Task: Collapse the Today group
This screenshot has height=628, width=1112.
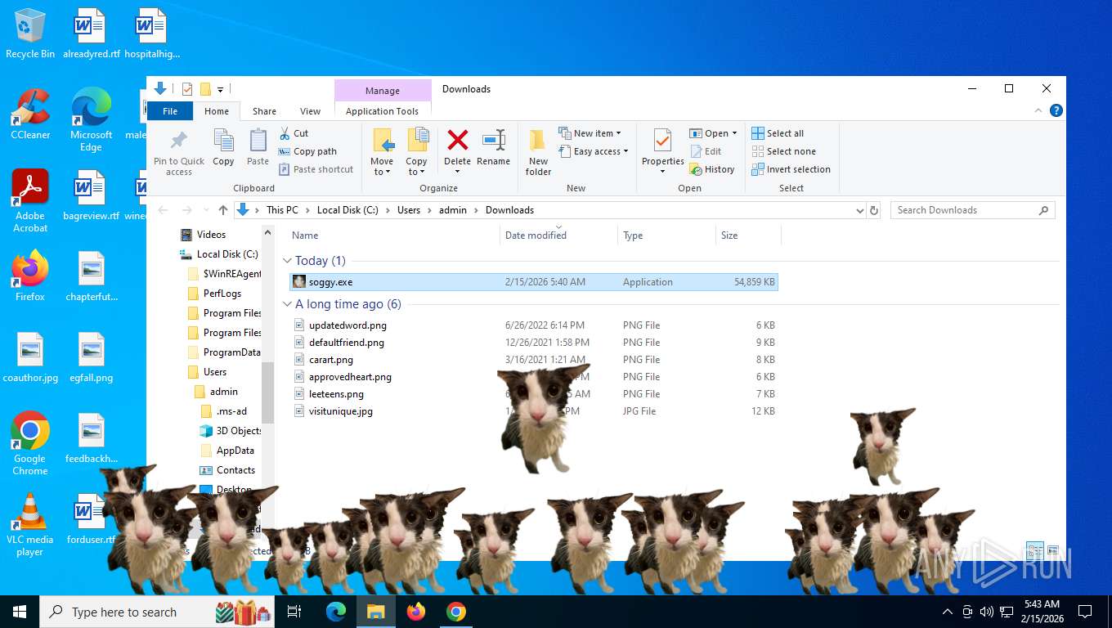Action: [288, 261]
